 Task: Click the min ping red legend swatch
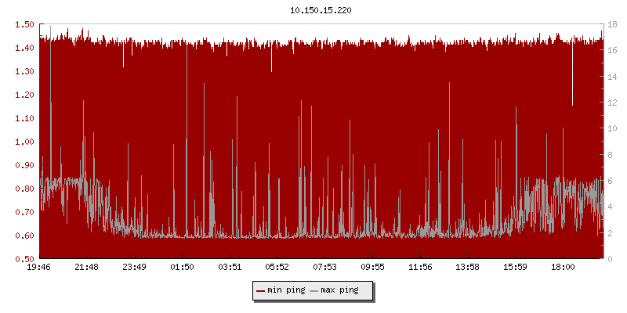click(261, 291)
